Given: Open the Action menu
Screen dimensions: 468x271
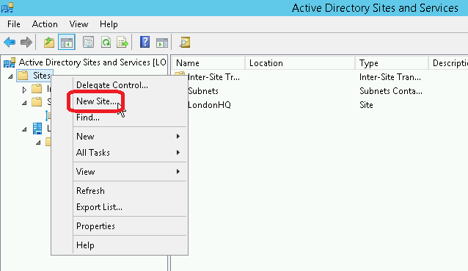Looking at the screenshot, I should [45, 24].
